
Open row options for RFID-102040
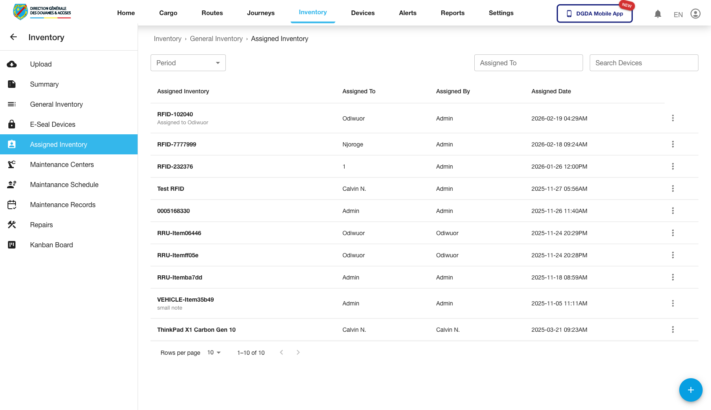pos(673,118)
